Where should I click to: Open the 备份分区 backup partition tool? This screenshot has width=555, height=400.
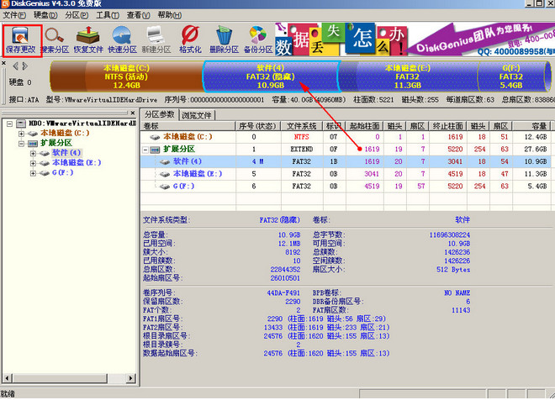(258, 40)
